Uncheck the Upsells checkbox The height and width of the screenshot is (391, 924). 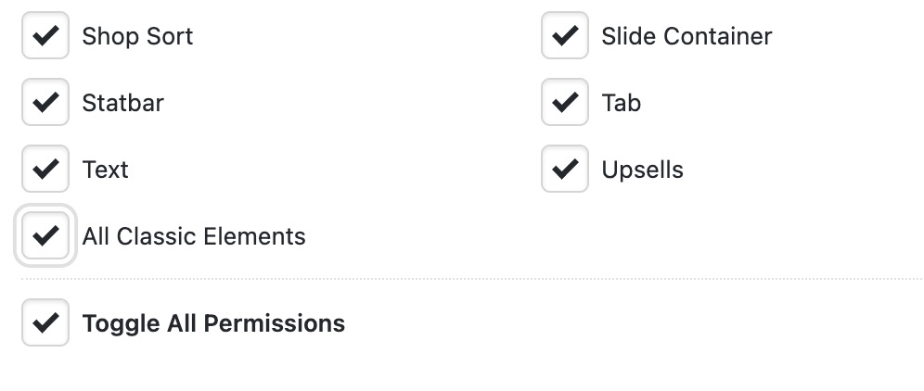pos(565,170)
